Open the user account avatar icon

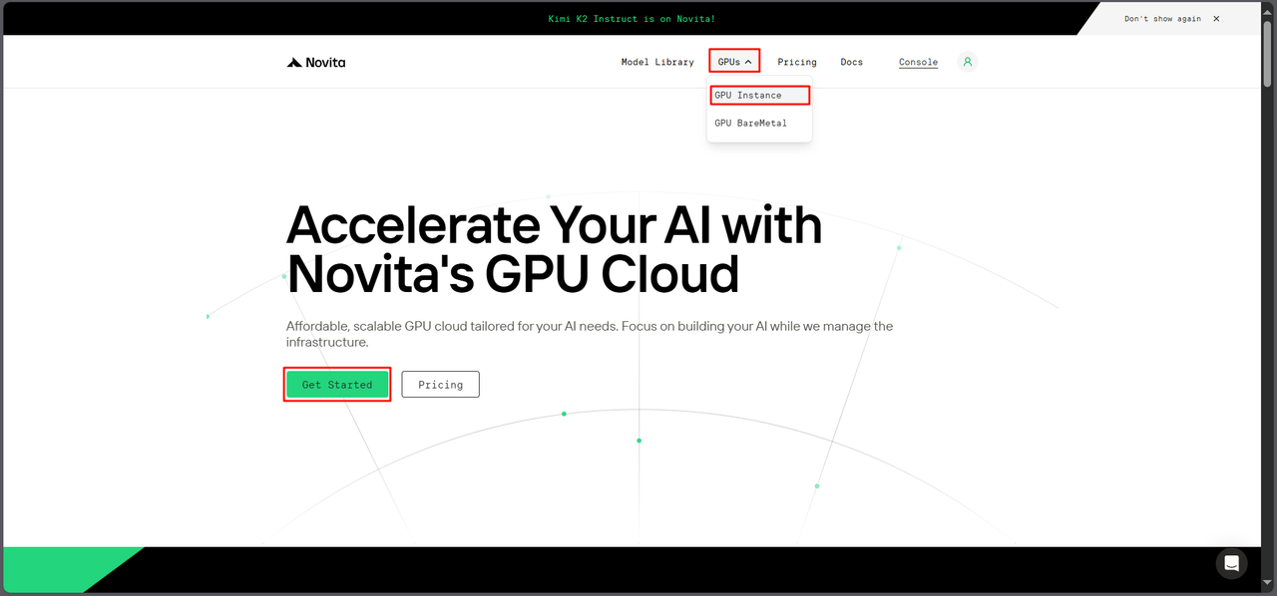(967, 62)
